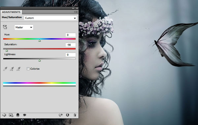The height and width of the screenshot is (125, 198).
Task: Open the Custom preset dropdown
Action: tap(50, 18)
